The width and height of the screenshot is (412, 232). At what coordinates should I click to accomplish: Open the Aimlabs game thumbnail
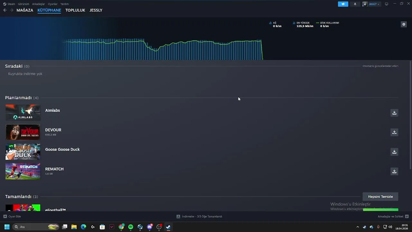pos(23,112)
